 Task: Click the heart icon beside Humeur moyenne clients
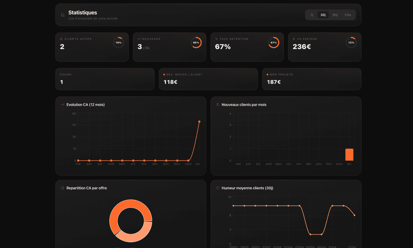click(x=217, y=188)
